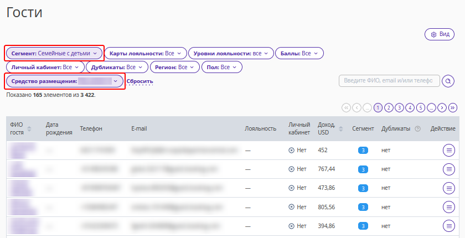The image size is (465, 238).
Task: Click the search magnifier icon button
Action: tap(448, 81)
